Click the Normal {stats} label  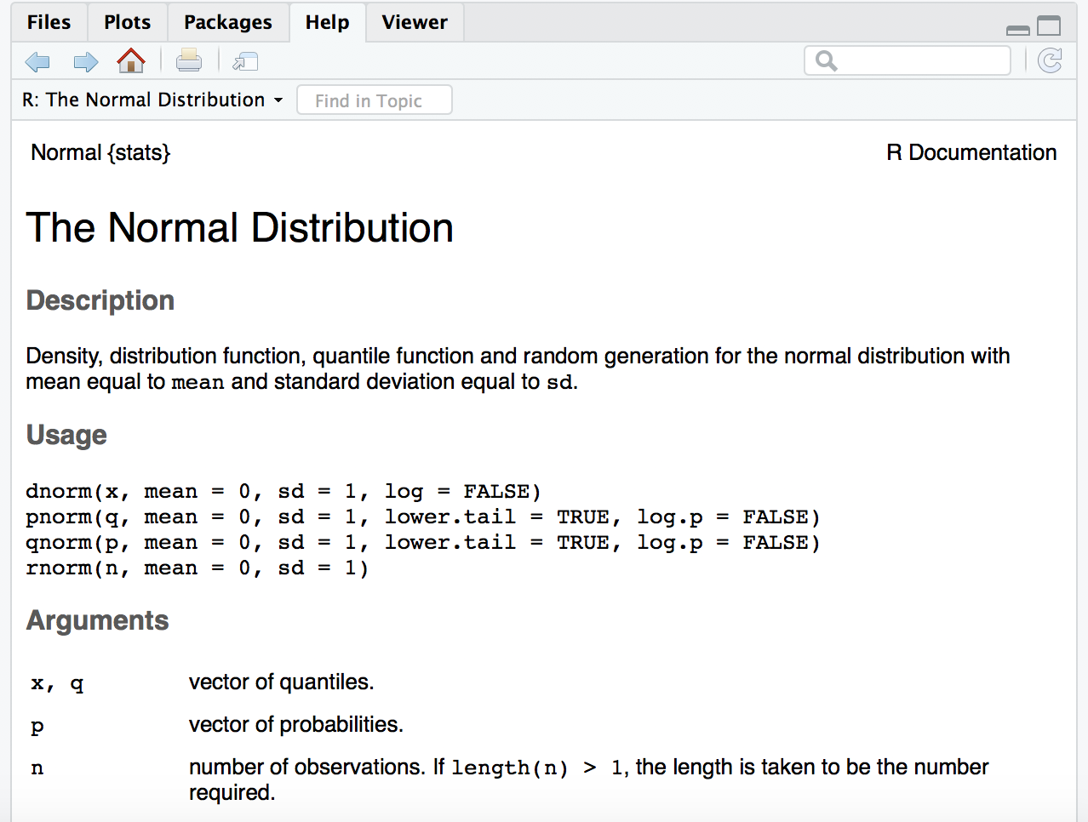tap(100, 153)
